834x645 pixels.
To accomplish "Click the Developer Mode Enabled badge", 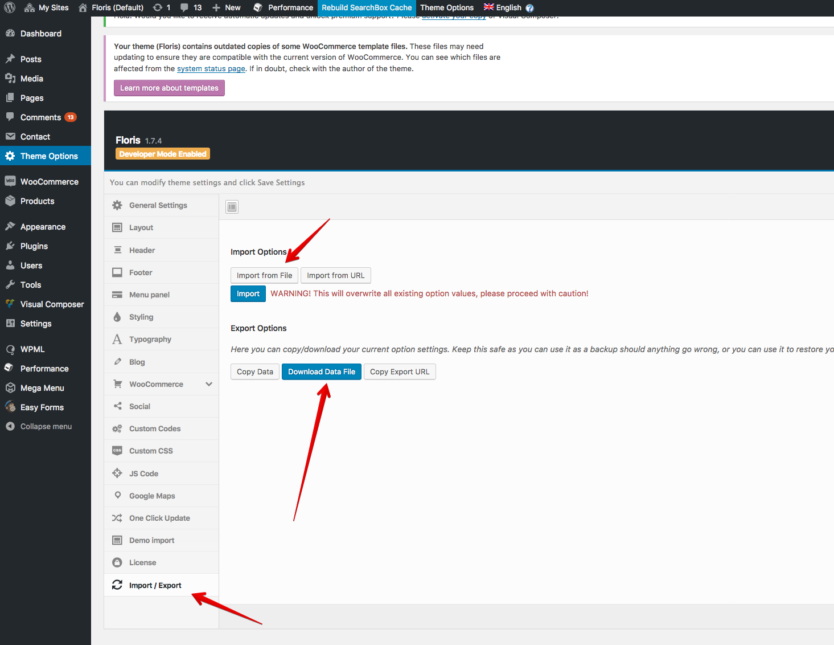I will point(163,154).
